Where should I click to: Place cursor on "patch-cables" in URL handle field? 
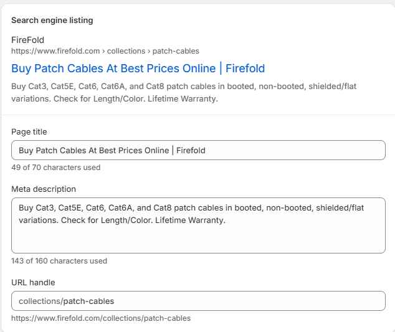88,301
